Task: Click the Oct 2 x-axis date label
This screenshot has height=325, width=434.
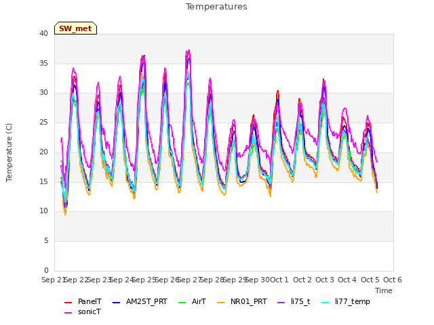Action: tap(302, 280)
